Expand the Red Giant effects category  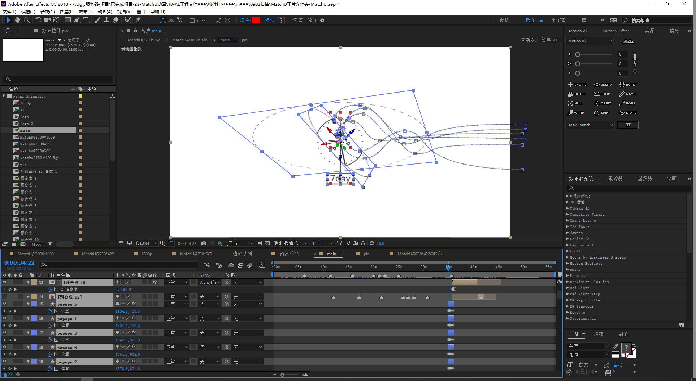pyautogui.click(x=567, y=288)
